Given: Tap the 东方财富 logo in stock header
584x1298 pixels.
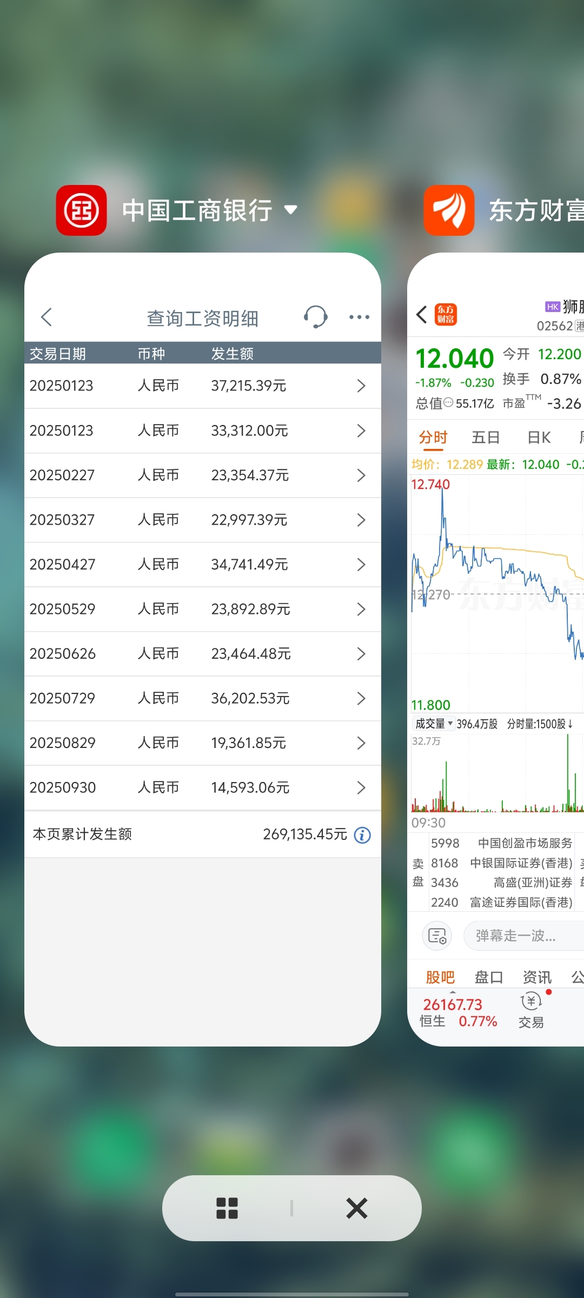Looking at the screenshot, I should pos(446,314).
